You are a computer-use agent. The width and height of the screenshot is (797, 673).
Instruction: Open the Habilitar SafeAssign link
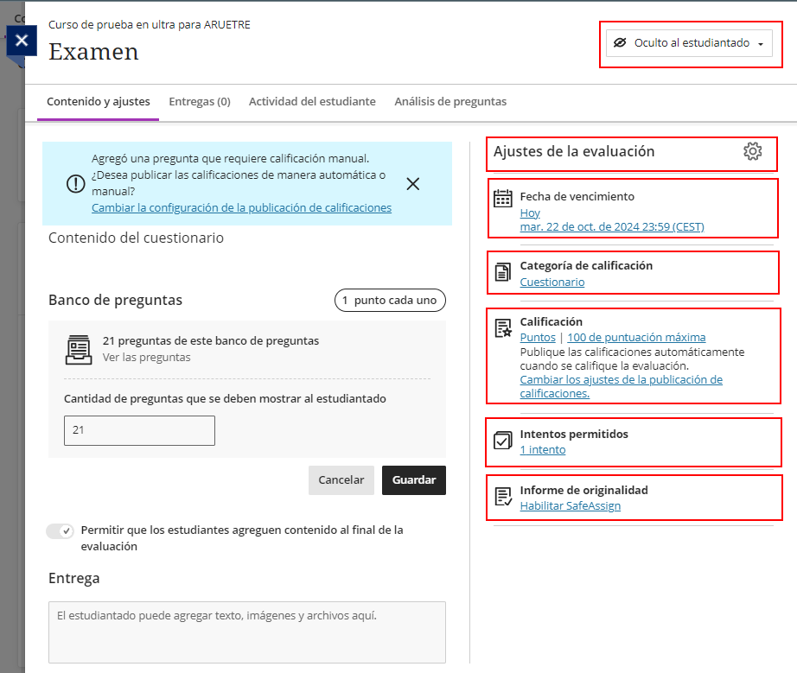pos(570,506)
